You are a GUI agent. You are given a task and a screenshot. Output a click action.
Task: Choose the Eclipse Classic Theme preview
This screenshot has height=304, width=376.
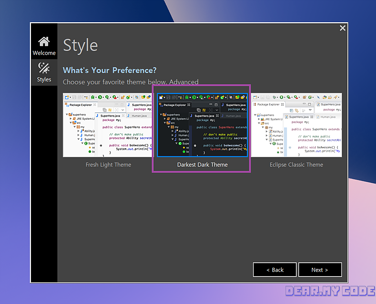click(x=296, y=125)
